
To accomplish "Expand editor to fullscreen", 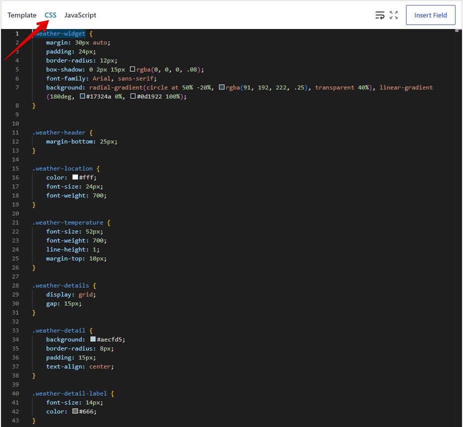I will (x=393, y=15).
